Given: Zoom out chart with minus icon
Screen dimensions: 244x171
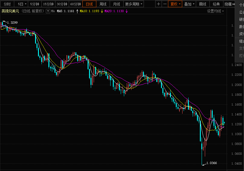Looking at the screenshot, I should pyautogui.click(x=165, y=4).
